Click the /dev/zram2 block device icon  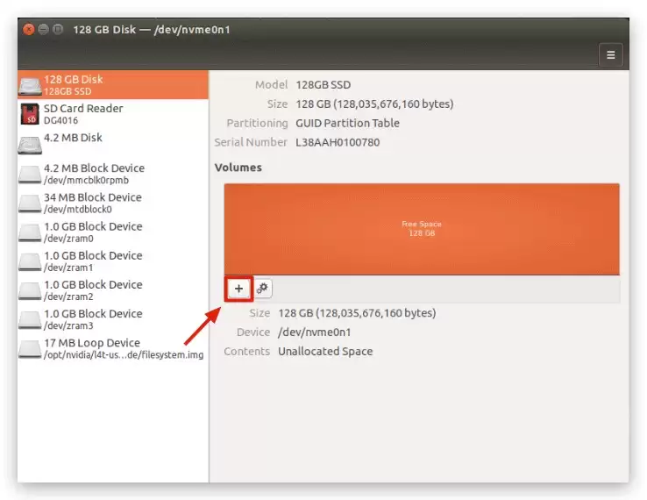click(30, 290)
